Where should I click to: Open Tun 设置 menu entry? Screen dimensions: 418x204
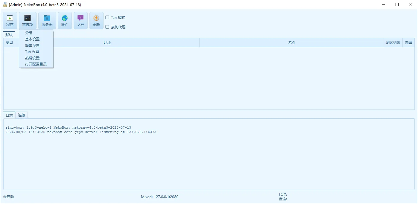pyautogui.click(x=36, y=52)
